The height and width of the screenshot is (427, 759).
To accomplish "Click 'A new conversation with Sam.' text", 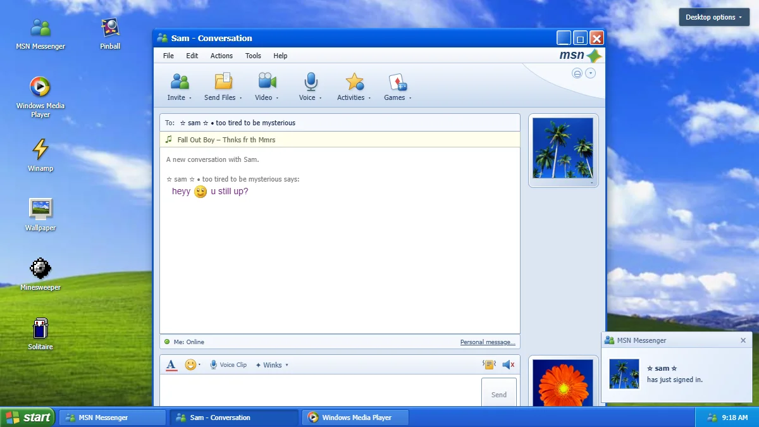I will 213,159.
